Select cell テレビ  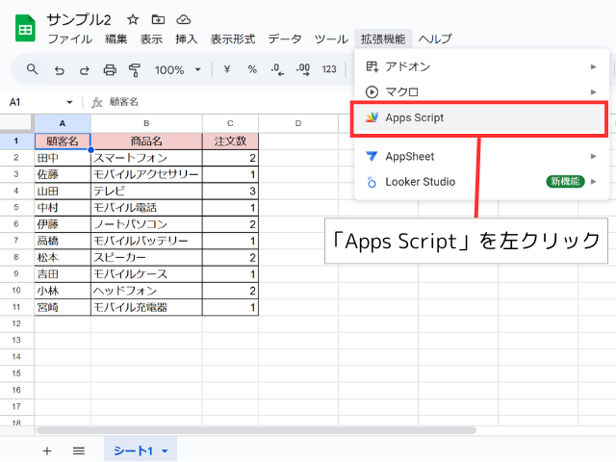(x=146, y=191)
